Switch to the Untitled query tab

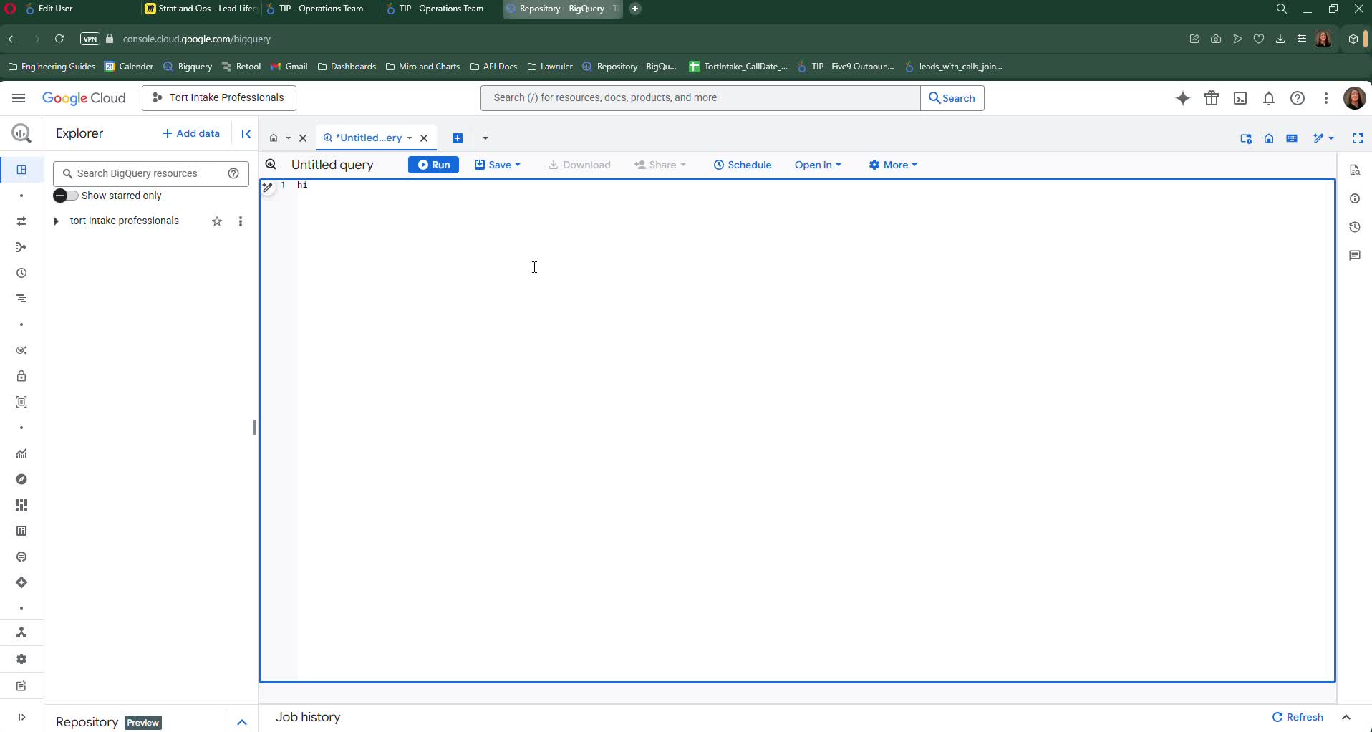367,138
